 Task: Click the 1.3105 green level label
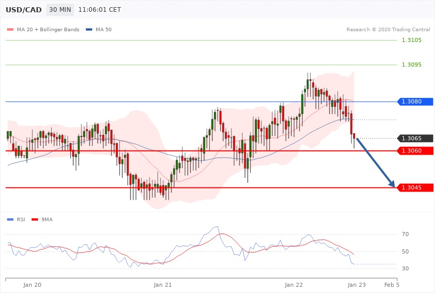(411, 40)
